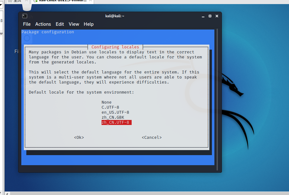Select the en_US.UTF-8 locale
Viewport: 289px width, 195px height.
[x=115, y=112]
